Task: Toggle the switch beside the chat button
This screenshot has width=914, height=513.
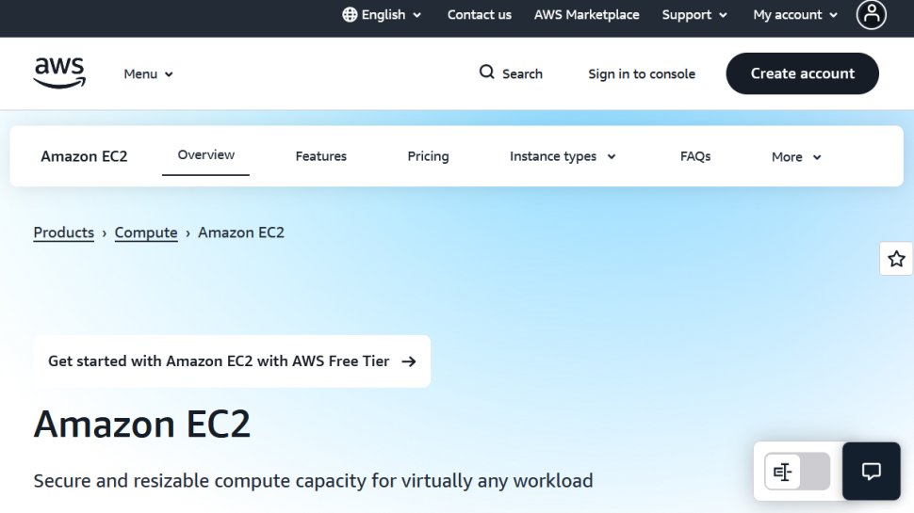Action: tap(796, 472)
